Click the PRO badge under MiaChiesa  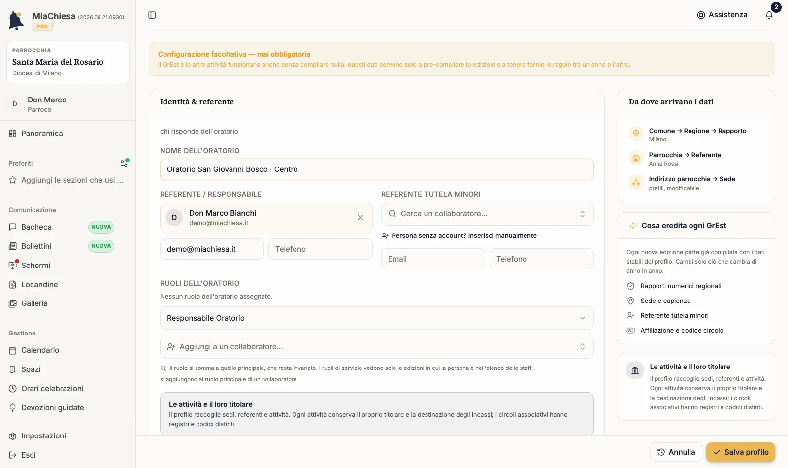(x=42, y=27)
